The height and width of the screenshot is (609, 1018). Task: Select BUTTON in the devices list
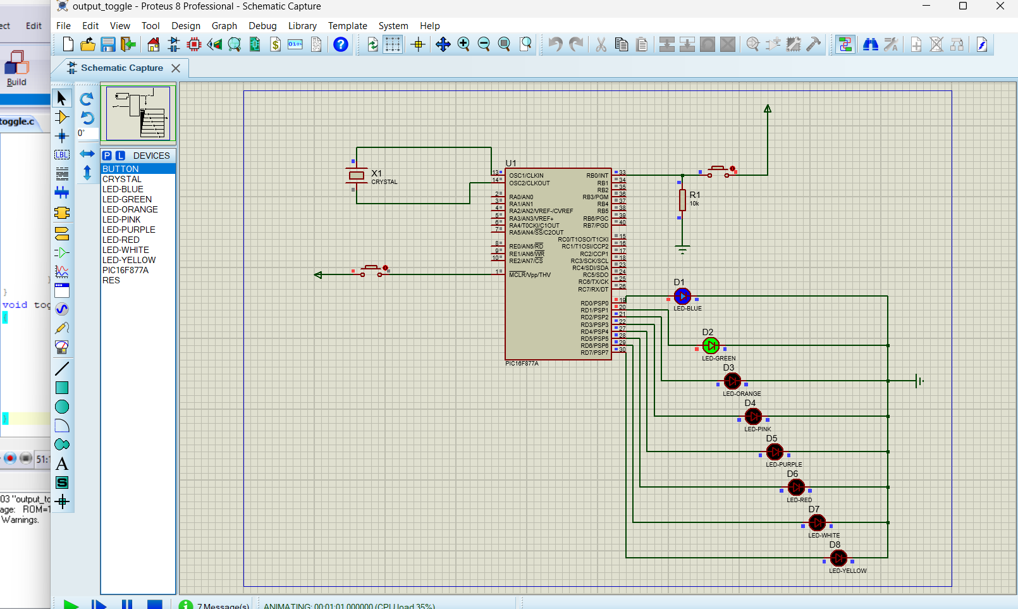pos(138,169)
